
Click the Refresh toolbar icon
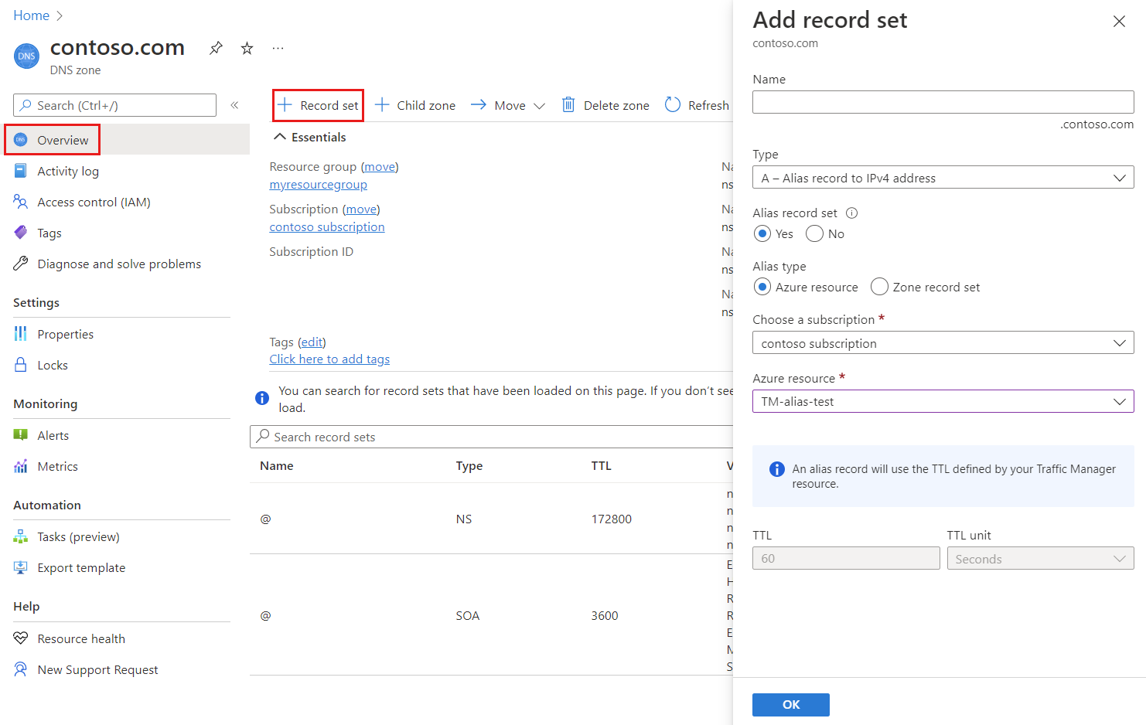[673, 105]
